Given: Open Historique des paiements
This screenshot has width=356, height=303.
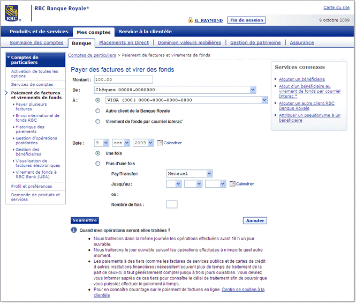Looking at the screenshot, I should pos(30,129).
